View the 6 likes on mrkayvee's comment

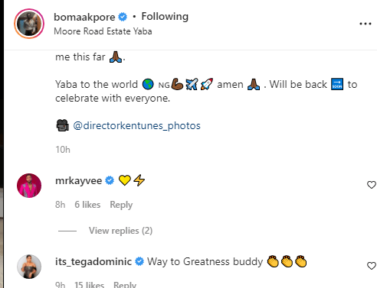87,205
